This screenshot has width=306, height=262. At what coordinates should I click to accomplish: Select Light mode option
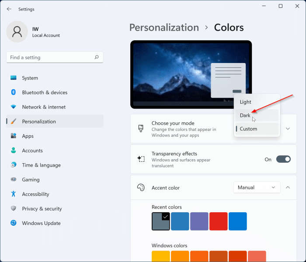tap(257, 102)
